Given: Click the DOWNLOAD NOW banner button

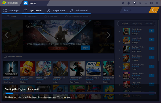Looking at the screenshot, I should pos(58,48).
